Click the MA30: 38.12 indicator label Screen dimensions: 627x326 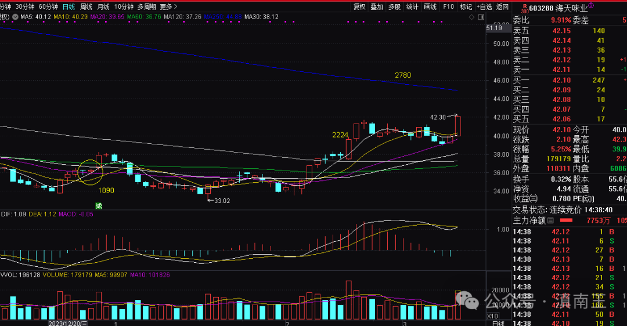(x=261, y=17)
